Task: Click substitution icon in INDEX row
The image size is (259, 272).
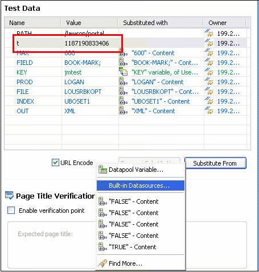Action: 124,101
